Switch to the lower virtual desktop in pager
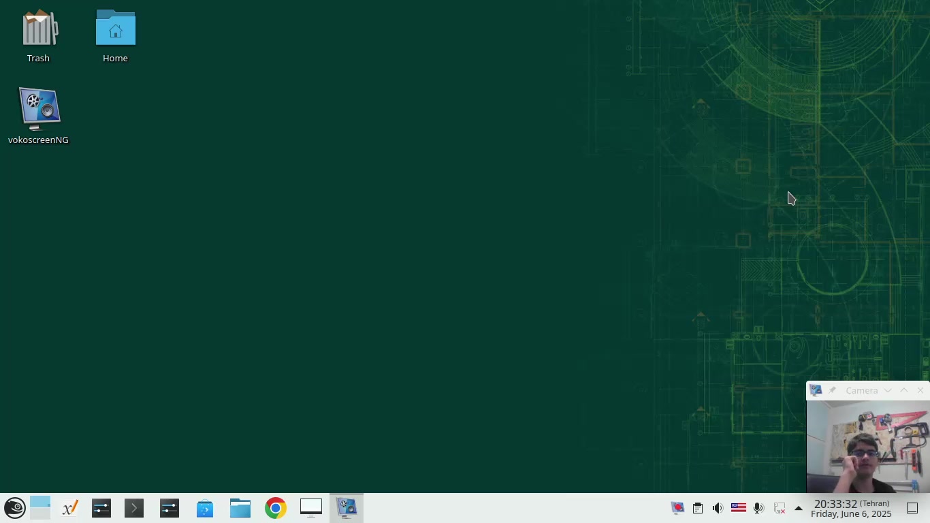Image resolution: width=930 pixels, height=523 pixels. click(x=40, y=514)
